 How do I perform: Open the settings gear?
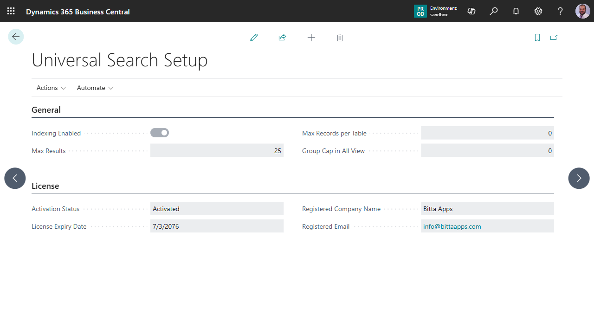tap(538, 11)
